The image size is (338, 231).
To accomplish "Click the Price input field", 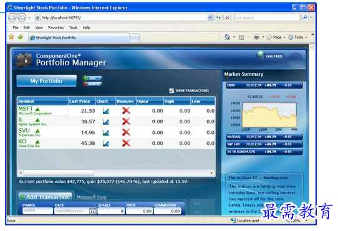I will coord(140,211).
